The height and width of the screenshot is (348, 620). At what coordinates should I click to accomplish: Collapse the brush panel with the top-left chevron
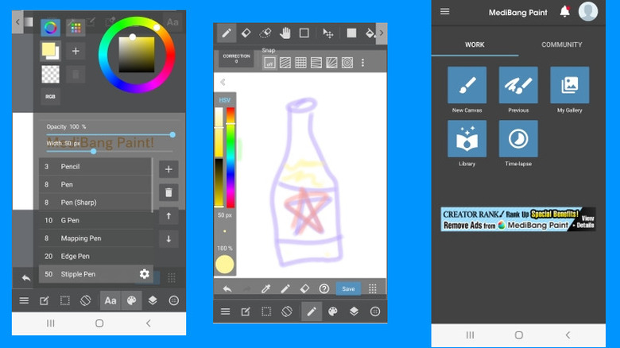coord(17,21)
